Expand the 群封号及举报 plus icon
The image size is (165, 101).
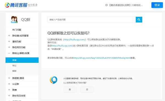pos(9,96)
